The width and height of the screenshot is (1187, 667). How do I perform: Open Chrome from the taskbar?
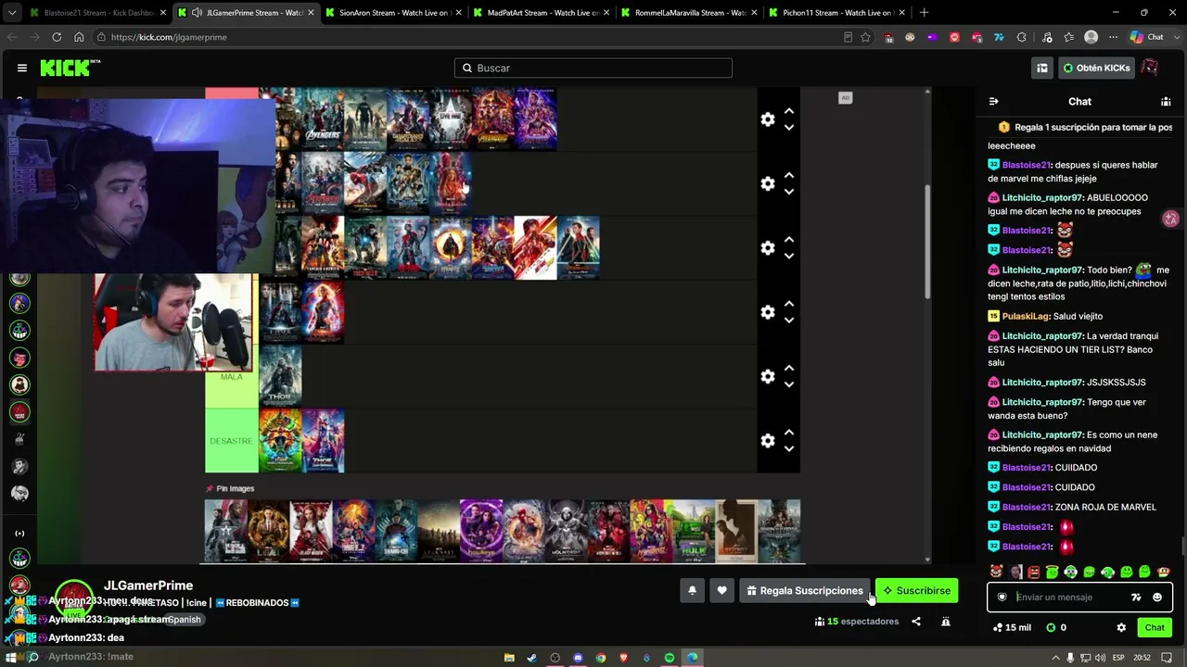[601, 658]
